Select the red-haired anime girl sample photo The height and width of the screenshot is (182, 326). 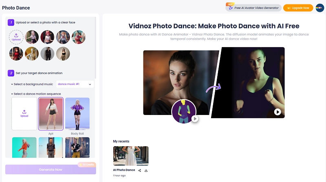47,37
